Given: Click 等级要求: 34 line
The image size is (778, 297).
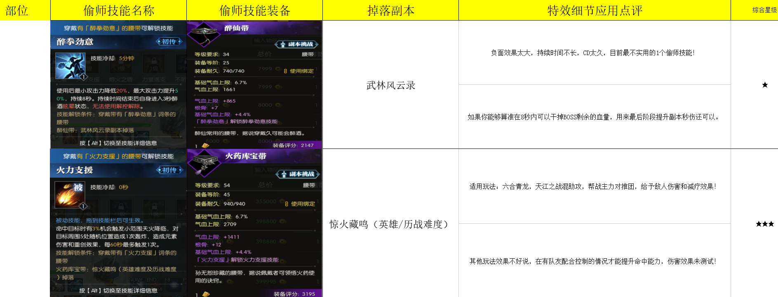Looking at the screenshot, I should pos(212,54).
